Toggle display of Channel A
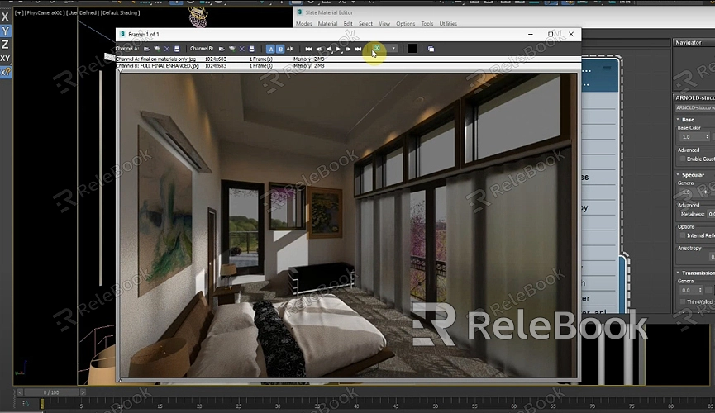 (x=270, y=49)
